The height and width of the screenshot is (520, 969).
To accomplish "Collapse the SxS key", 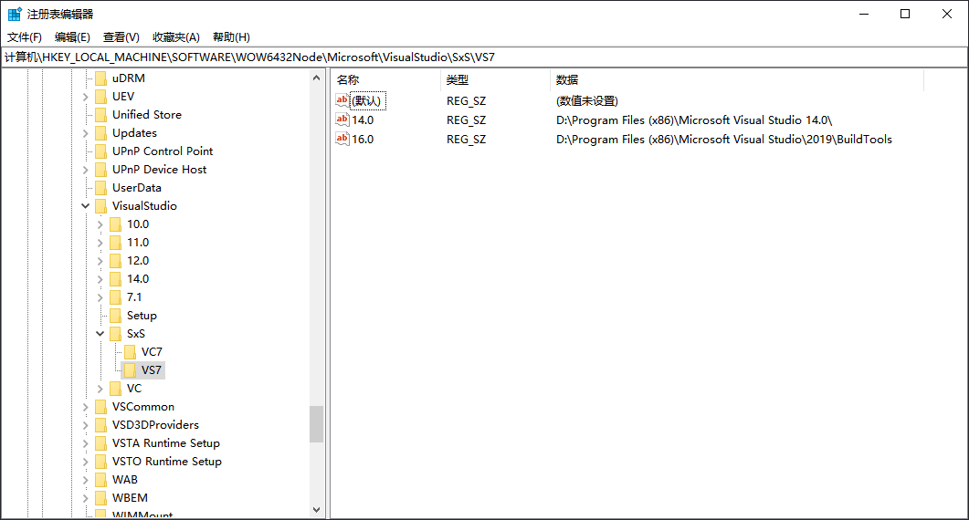I will click(100, 334).
